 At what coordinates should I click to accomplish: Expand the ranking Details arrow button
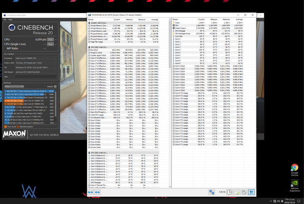tap(55, 86)
